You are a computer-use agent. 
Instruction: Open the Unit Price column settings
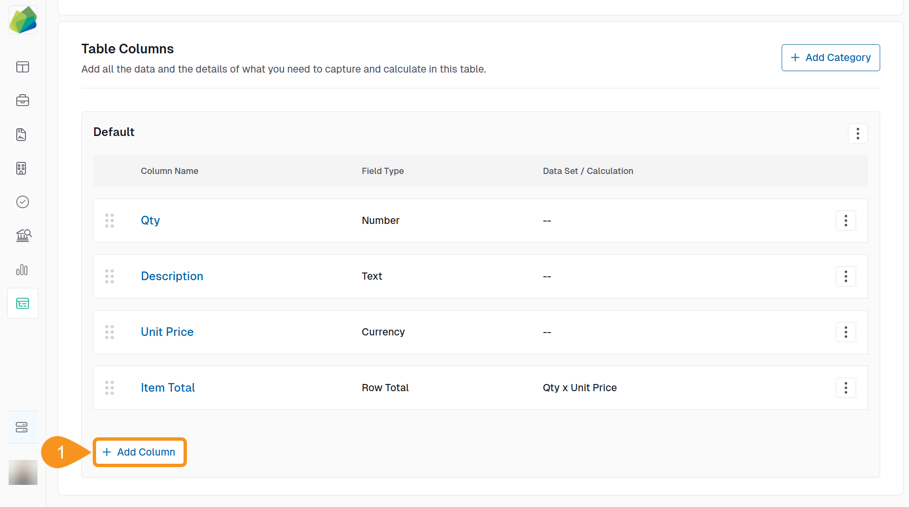pyautogui.click(x=167, y=332)
